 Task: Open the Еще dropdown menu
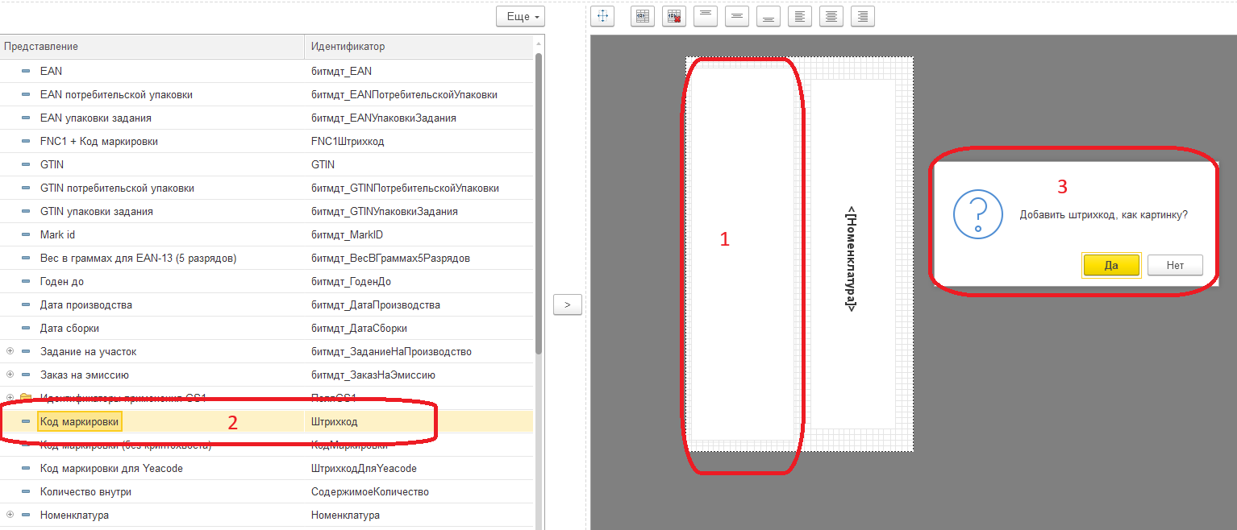(520, 16)
